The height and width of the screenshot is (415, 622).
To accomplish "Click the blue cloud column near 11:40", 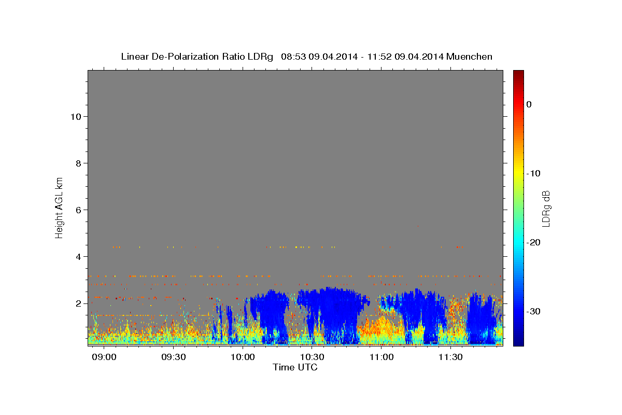I will [x=482, y=319].
